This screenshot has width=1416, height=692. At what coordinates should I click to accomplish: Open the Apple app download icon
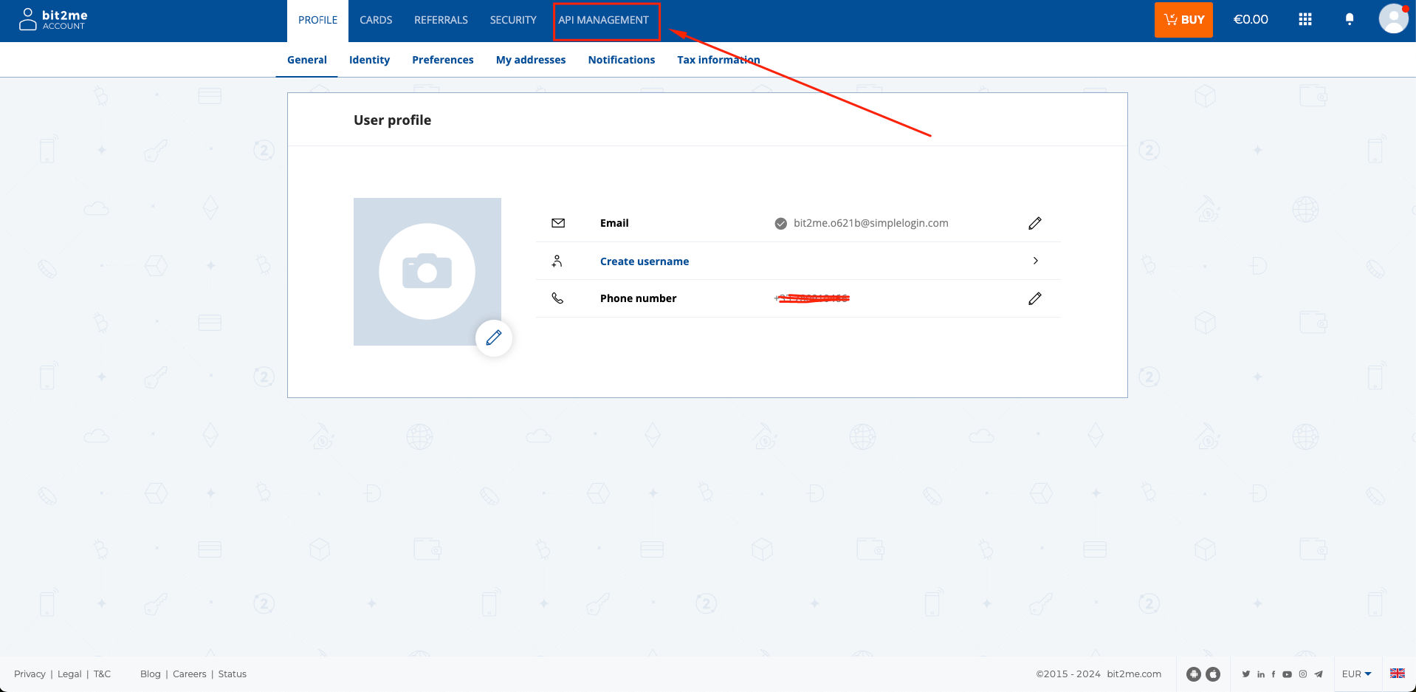[x=1213, y=674]
